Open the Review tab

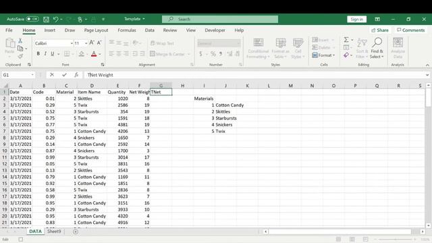pyautogui.click(x=170, y=30)
